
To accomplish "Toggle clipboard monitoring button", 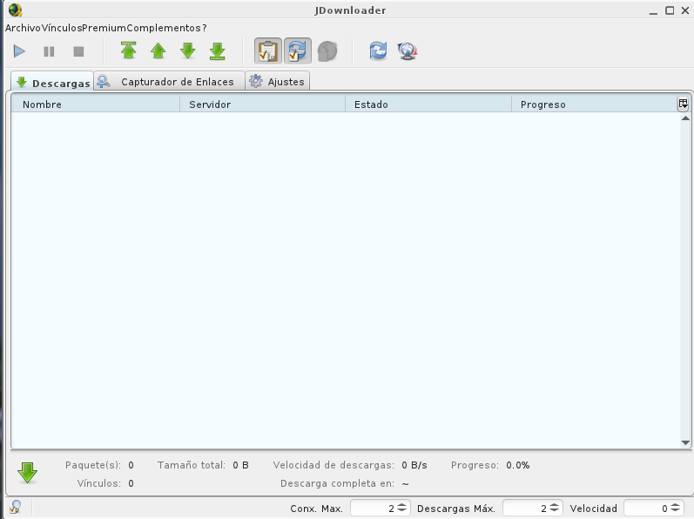I will [x=268, y=51].
